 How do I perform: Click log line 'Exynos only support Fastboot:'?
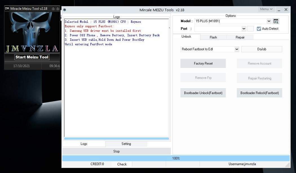pyautogui.click(x=89, y=26)
